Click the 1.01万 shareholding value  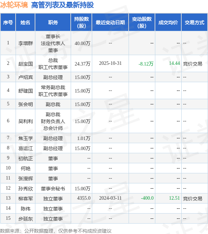click(x=84, y=138)
